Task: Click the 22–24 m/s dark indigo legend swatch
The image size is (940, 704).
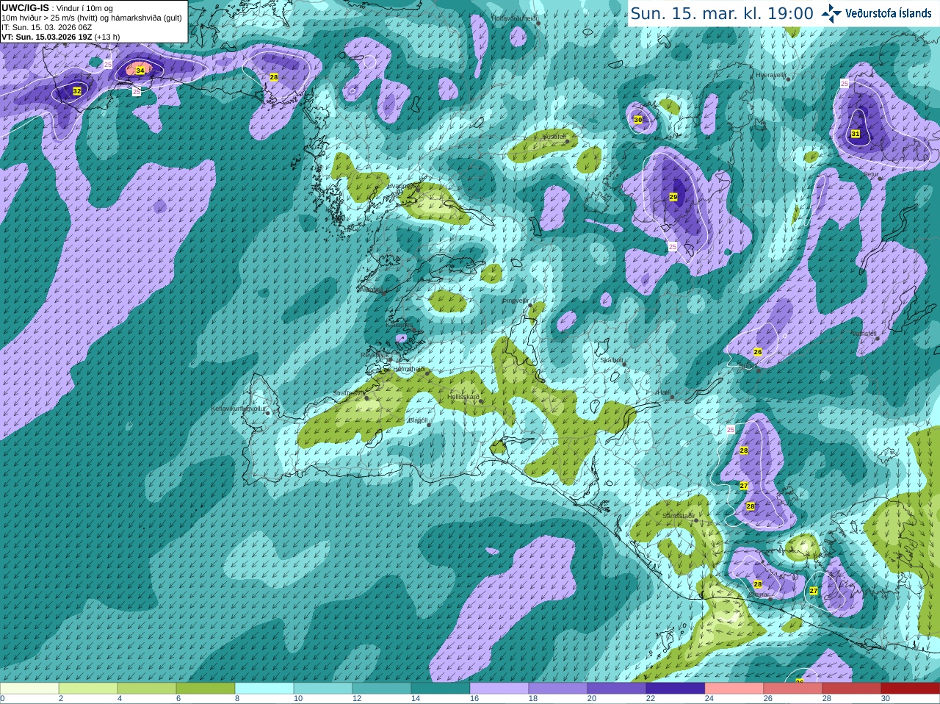Action: tap(676, 689)
